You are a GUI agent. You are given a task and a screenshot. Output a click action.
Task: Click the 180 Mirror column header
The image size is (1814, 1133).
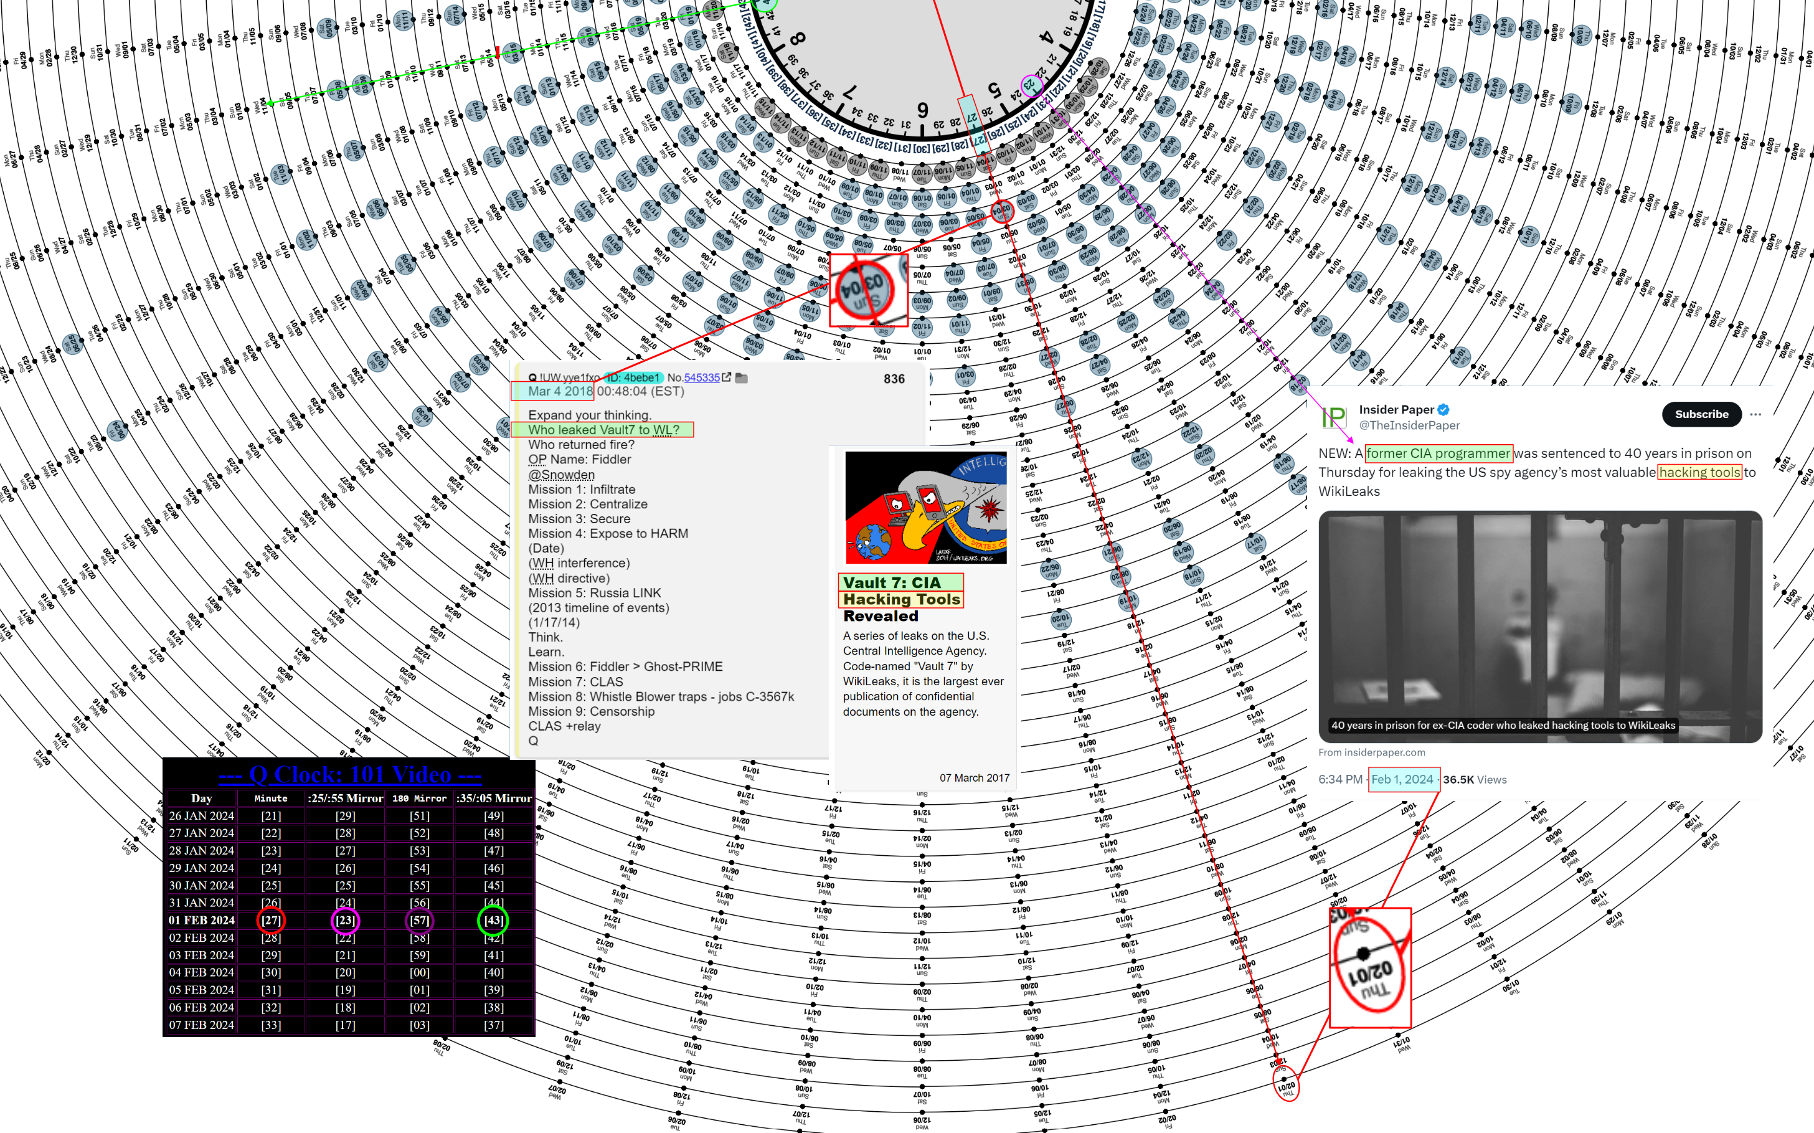[420, 799]
